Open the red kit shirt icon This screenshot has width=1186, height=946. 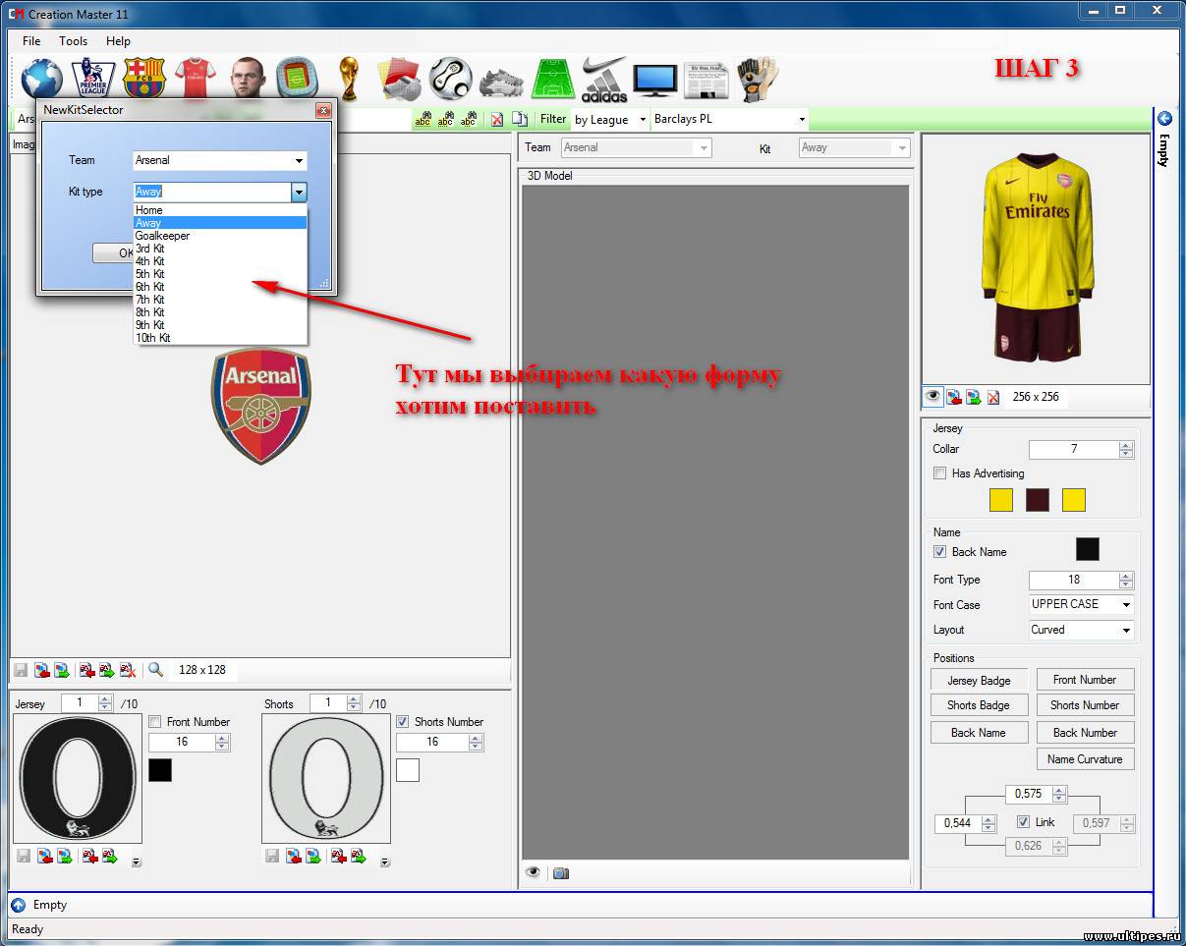195,79
